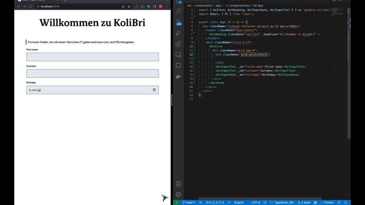Viewport: 365px width, 205px height.
Task: Open the Search view in the activity bar
Action: coord(179,11)
